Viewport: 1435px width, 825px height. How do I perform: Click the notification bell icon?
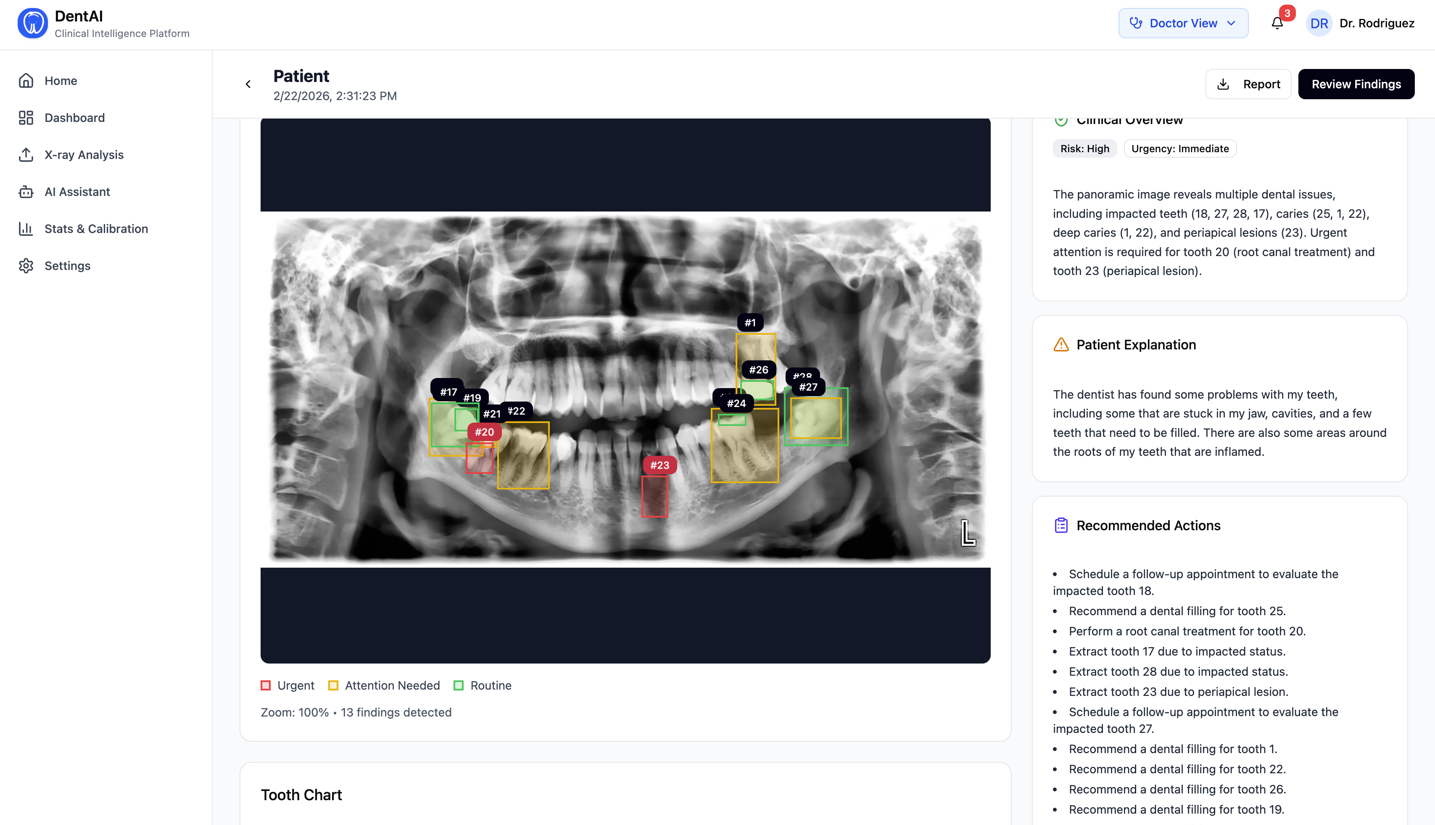click(1277, 23)
